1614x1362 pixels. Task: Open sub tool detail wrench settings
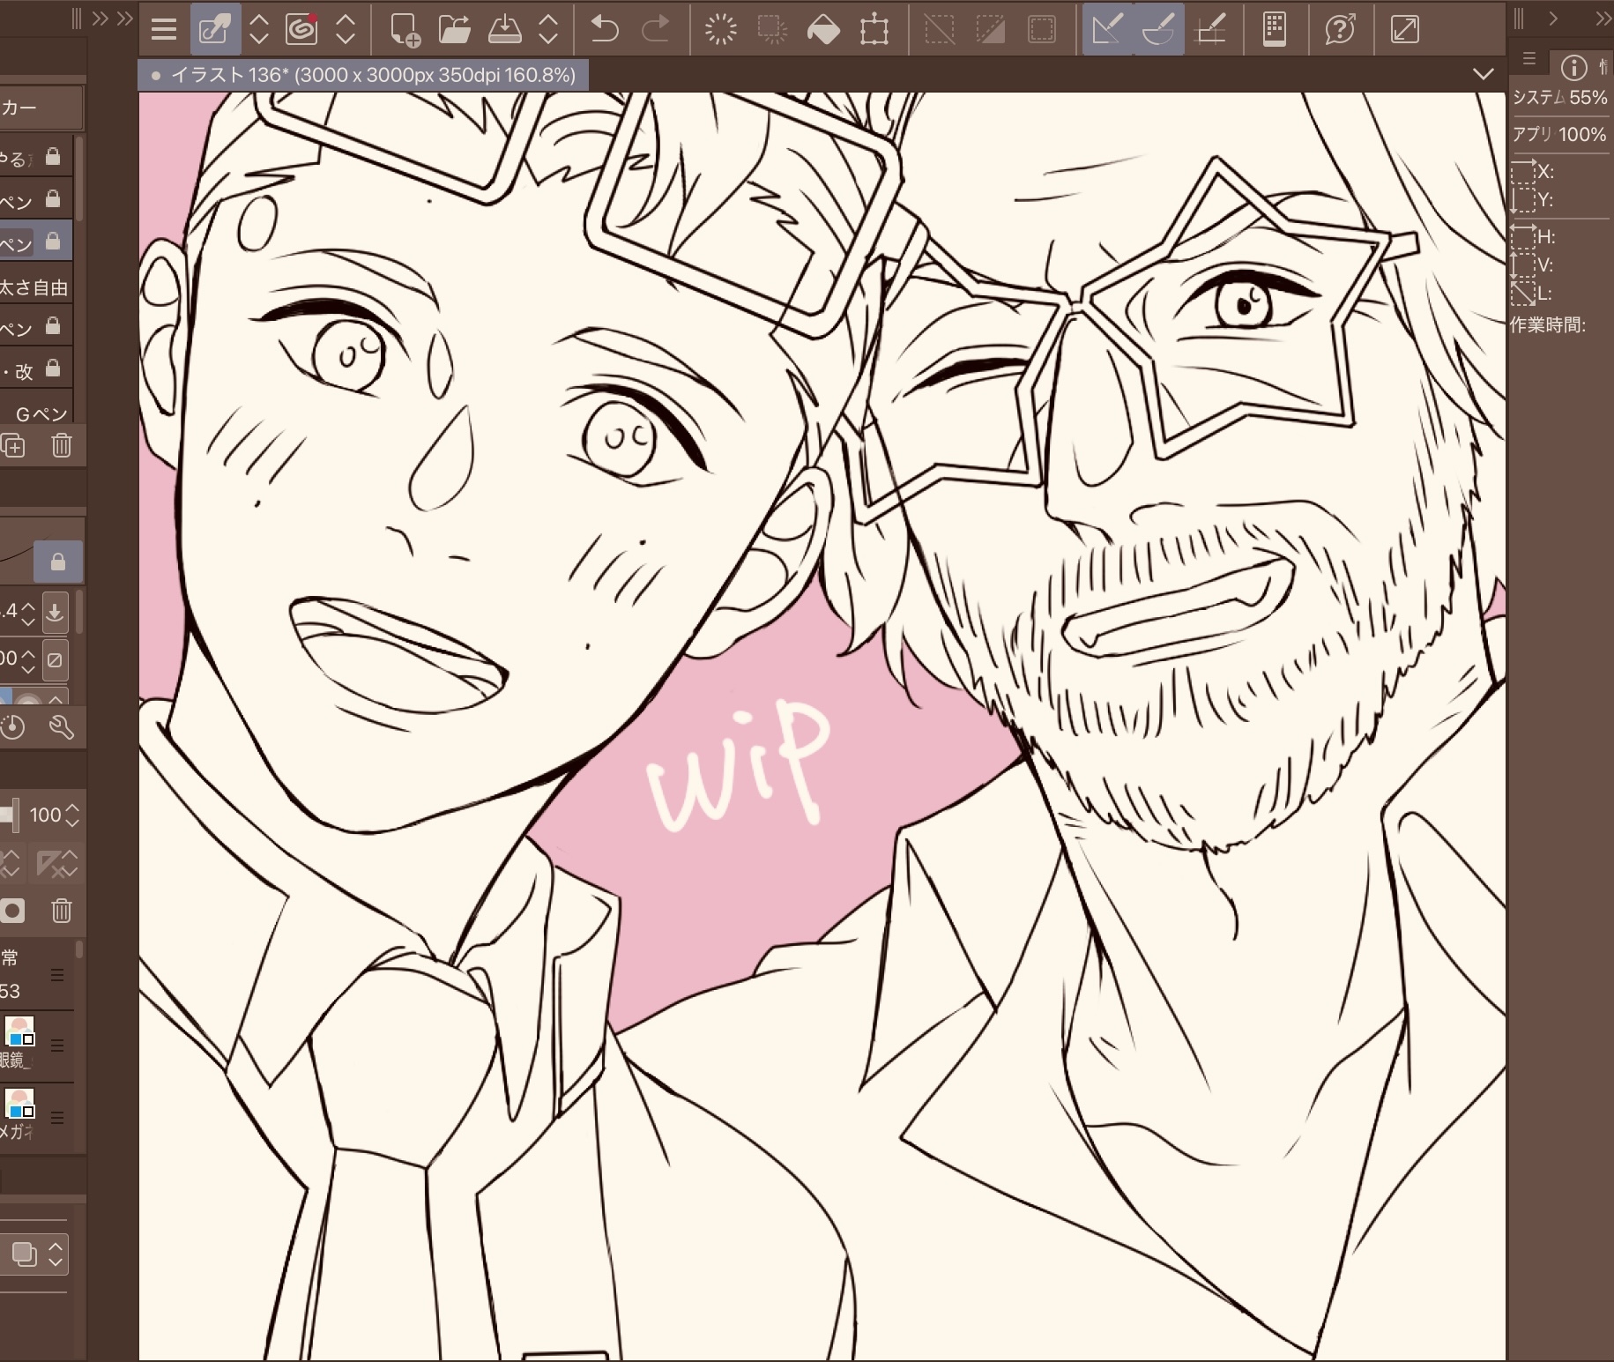62,727
